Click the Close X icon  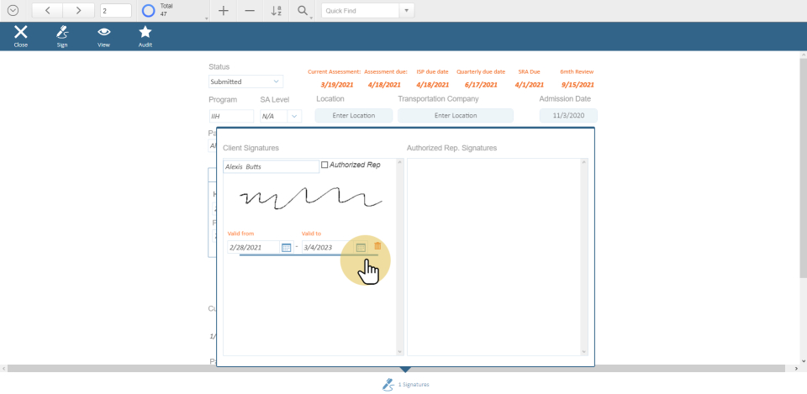21,33
